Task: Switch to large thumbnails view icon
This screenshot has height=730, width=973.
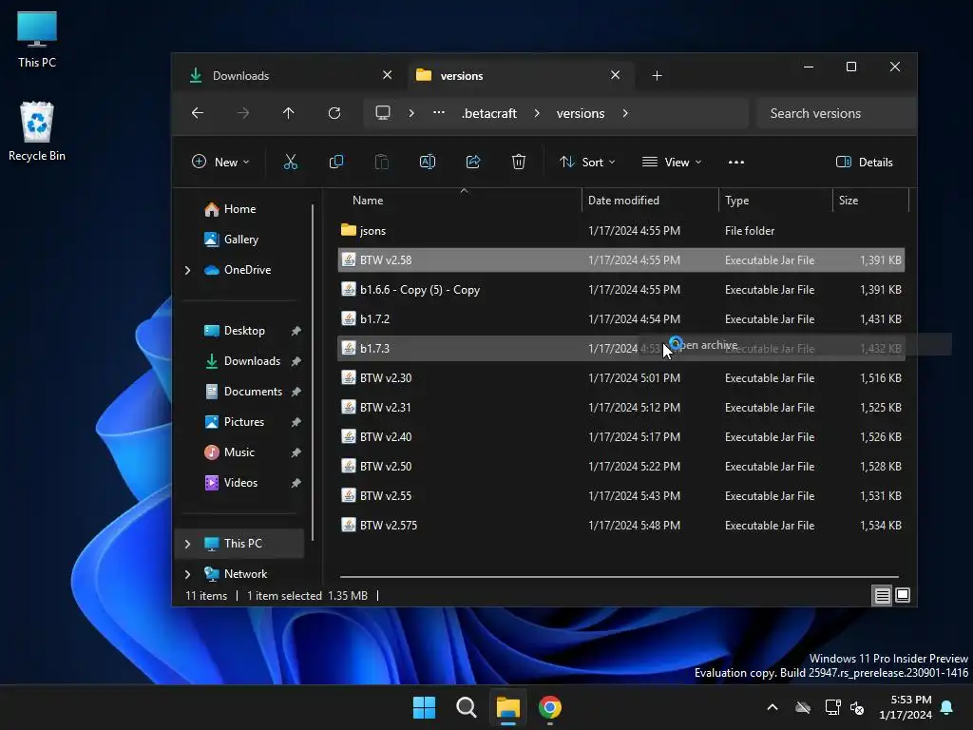Action: pyautogui.click(x=903, y=595)
